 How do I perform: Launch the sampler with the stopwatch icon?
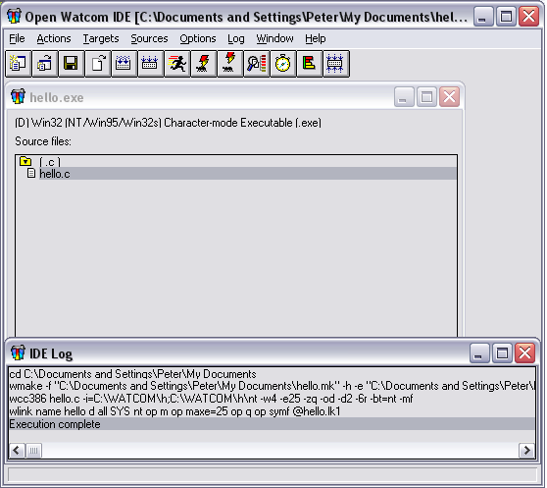click(x=283, y=64)
